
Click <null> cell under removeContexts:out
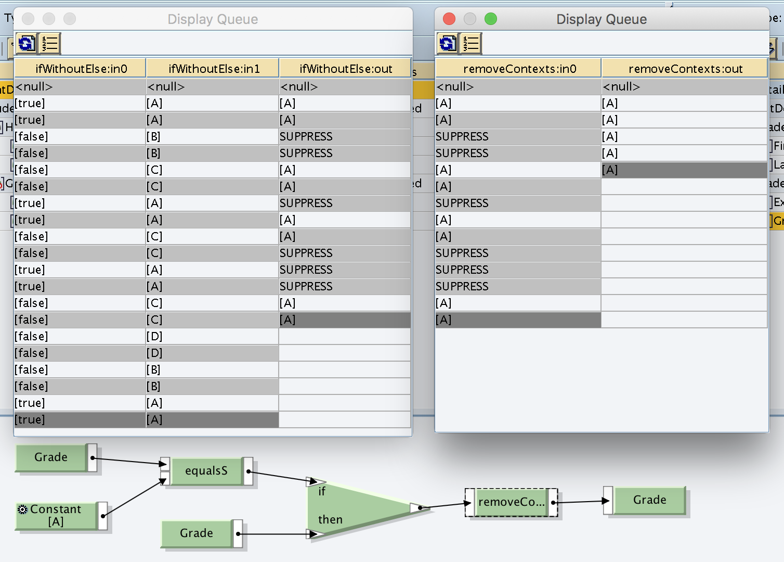685,87
